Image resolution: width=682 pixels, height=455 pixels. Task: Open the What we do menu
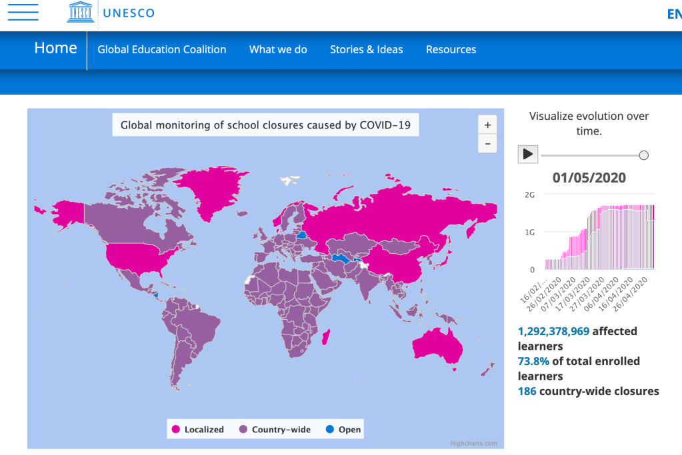click(278, 49)
